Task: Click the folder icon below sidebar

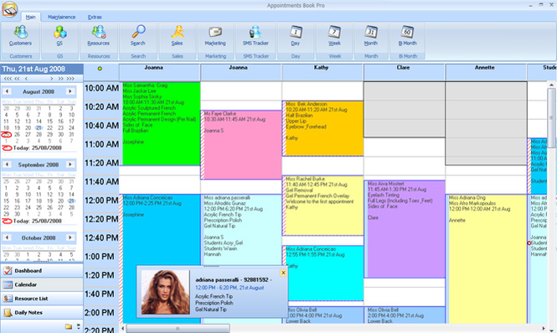Action: coord(69,326)
